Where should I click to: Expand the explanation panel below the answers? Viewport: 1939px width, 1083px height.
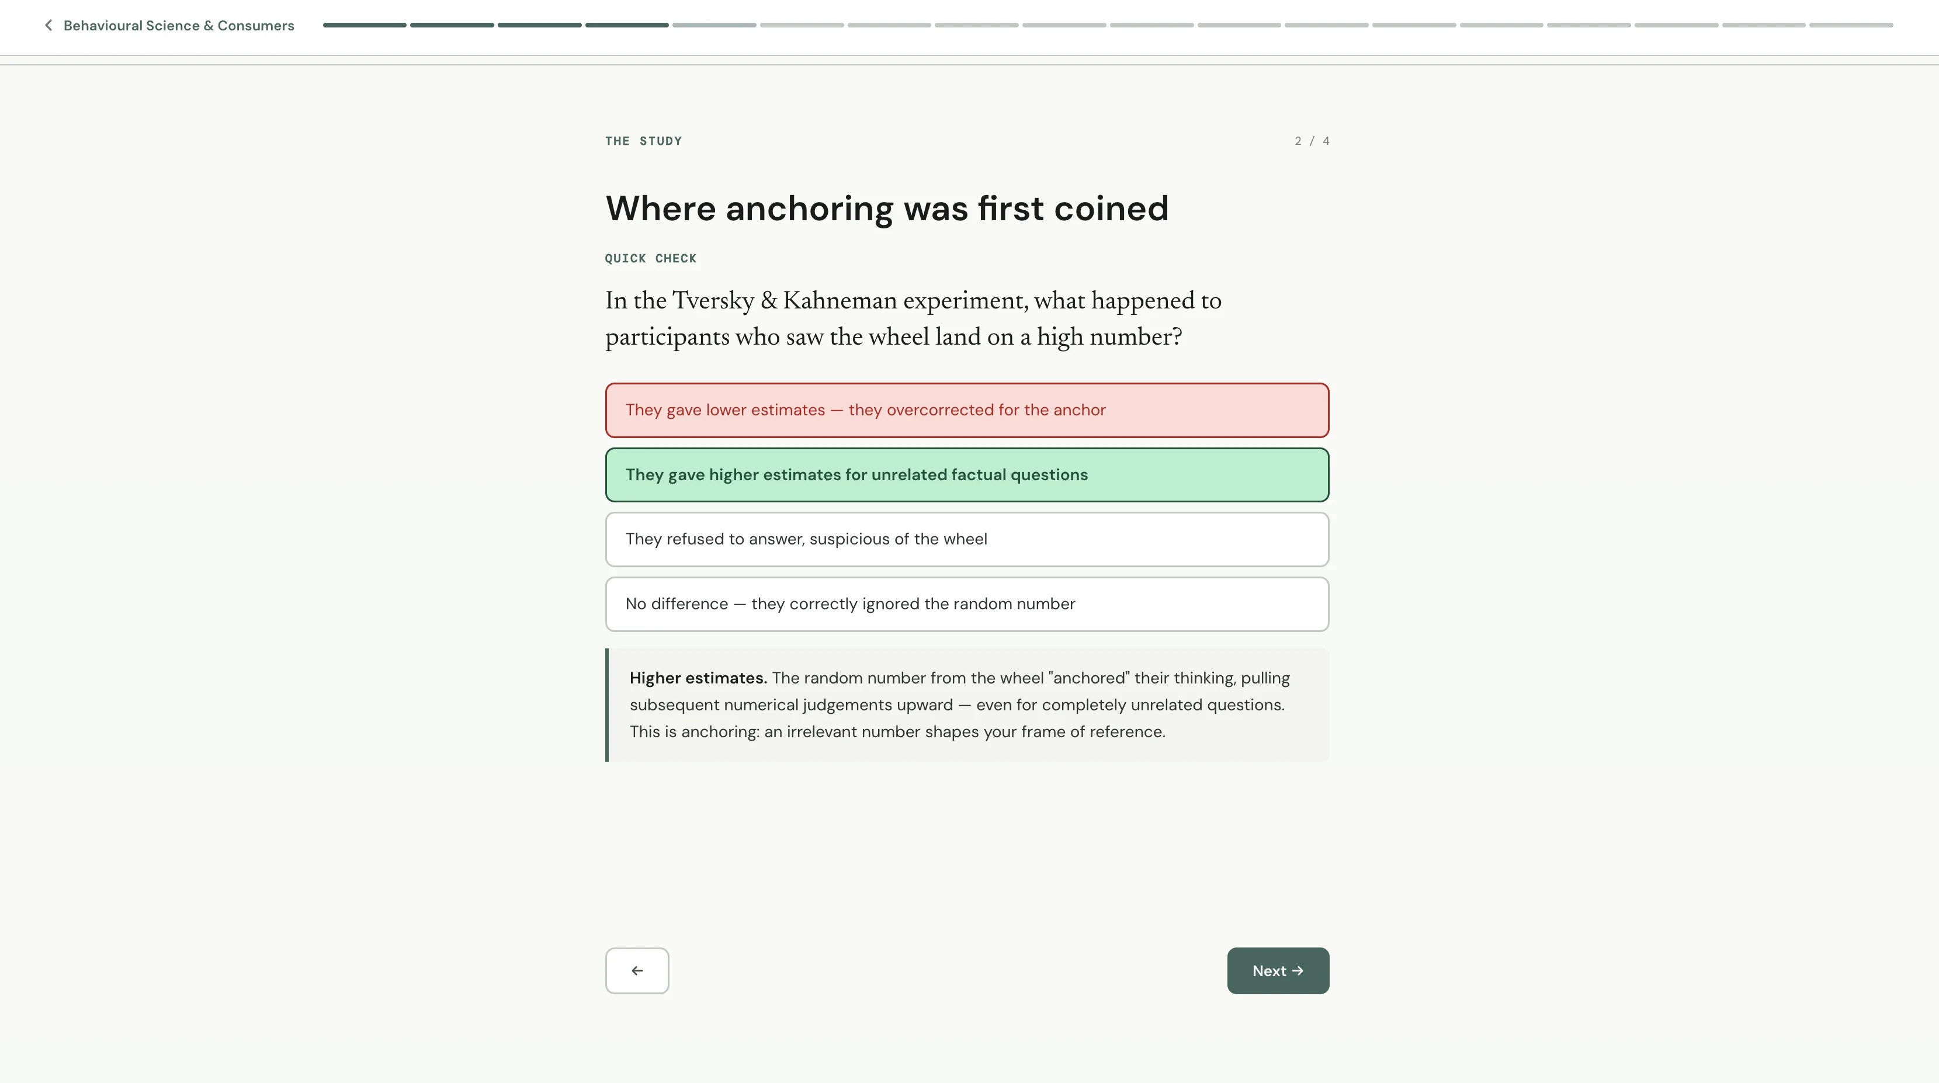click(x=966, y=704)
